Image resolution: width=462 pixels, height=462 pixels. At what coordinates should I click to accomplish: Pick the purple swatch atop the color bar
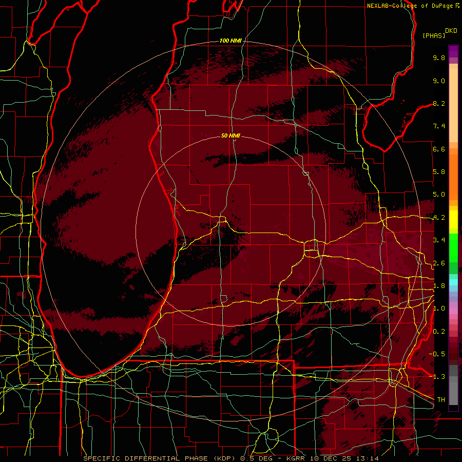click(453, 51)
